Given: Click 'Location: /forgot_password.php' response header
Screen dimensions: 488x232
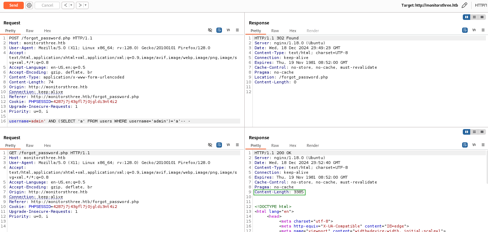Looking at the screenshot, I should coord(291,77).
